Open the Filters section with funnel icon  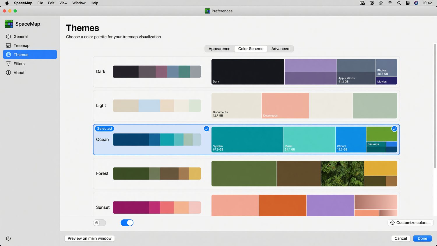click(x=30, y=64)
